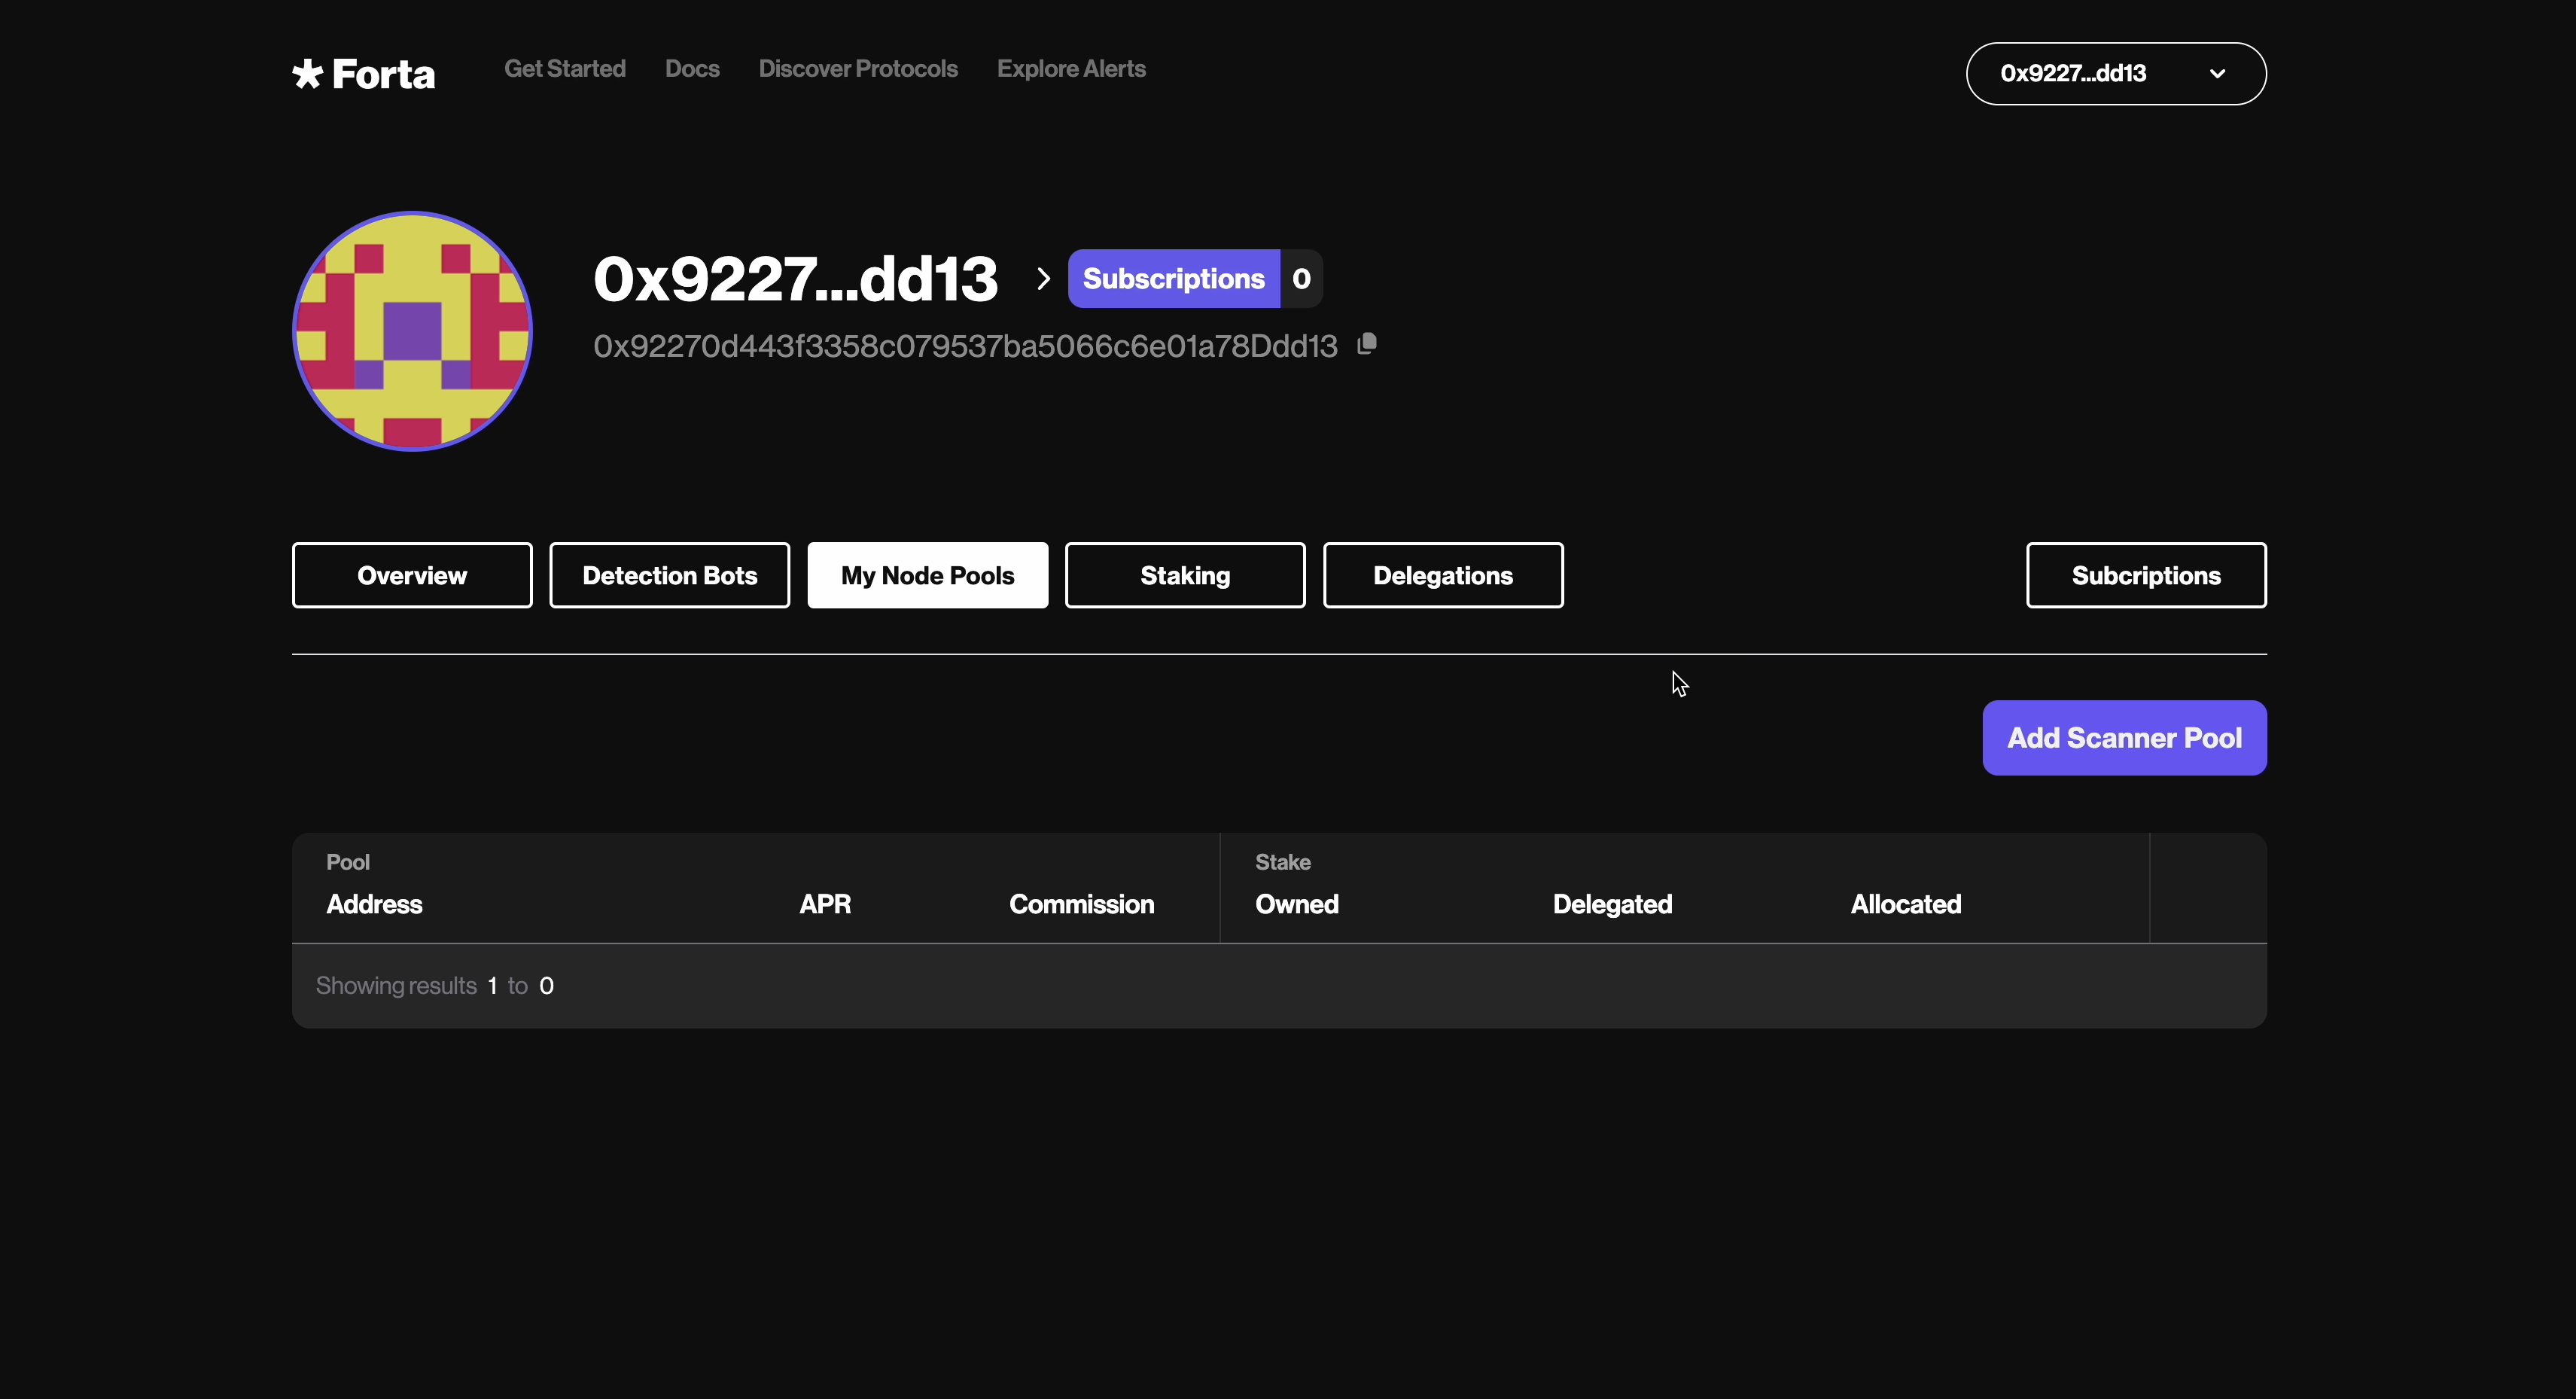This screenshot has width=2576, height=1399.
Task: Click the Address column header
Action: (x=375, y=904)
